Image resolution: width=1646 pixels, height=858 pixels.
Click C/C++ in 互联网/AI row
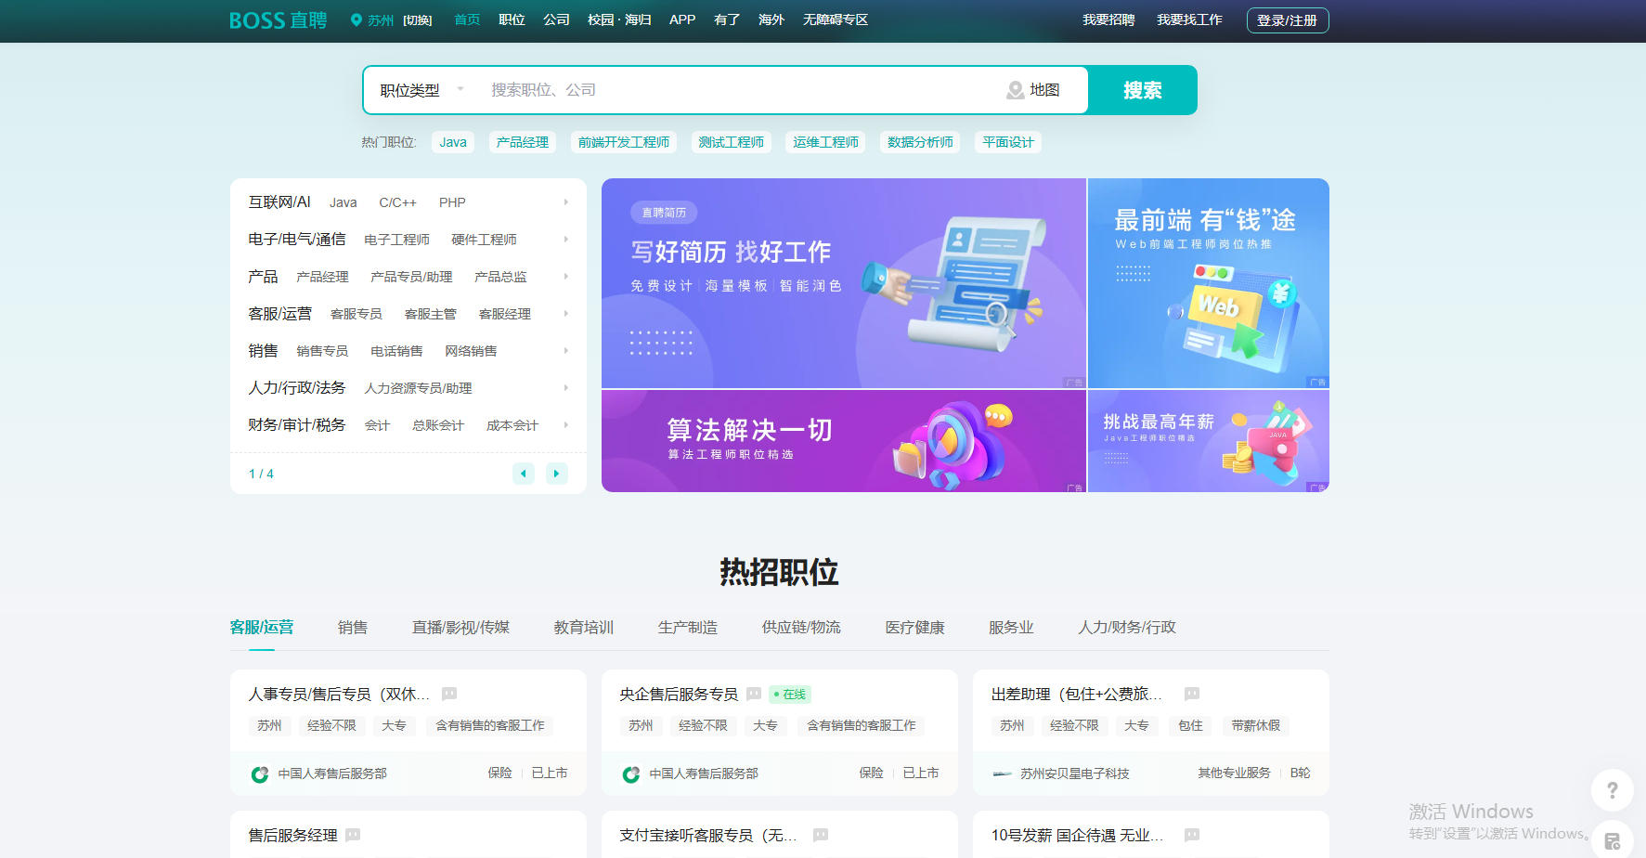[x=397, y=202]
